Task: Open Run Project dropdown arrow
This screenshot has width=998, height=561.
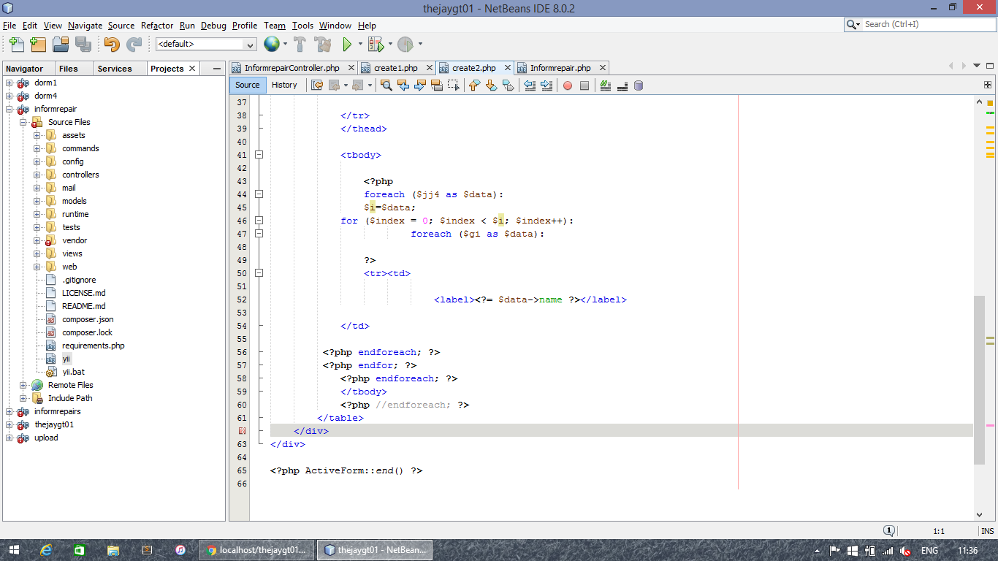Action: (360, 44)
